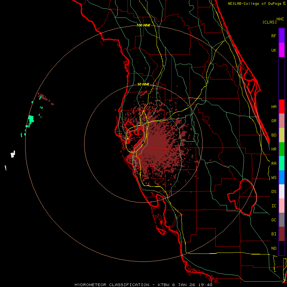Click the GC gray legend swatch
Screen dimensions: 287x287
(282, 220)
